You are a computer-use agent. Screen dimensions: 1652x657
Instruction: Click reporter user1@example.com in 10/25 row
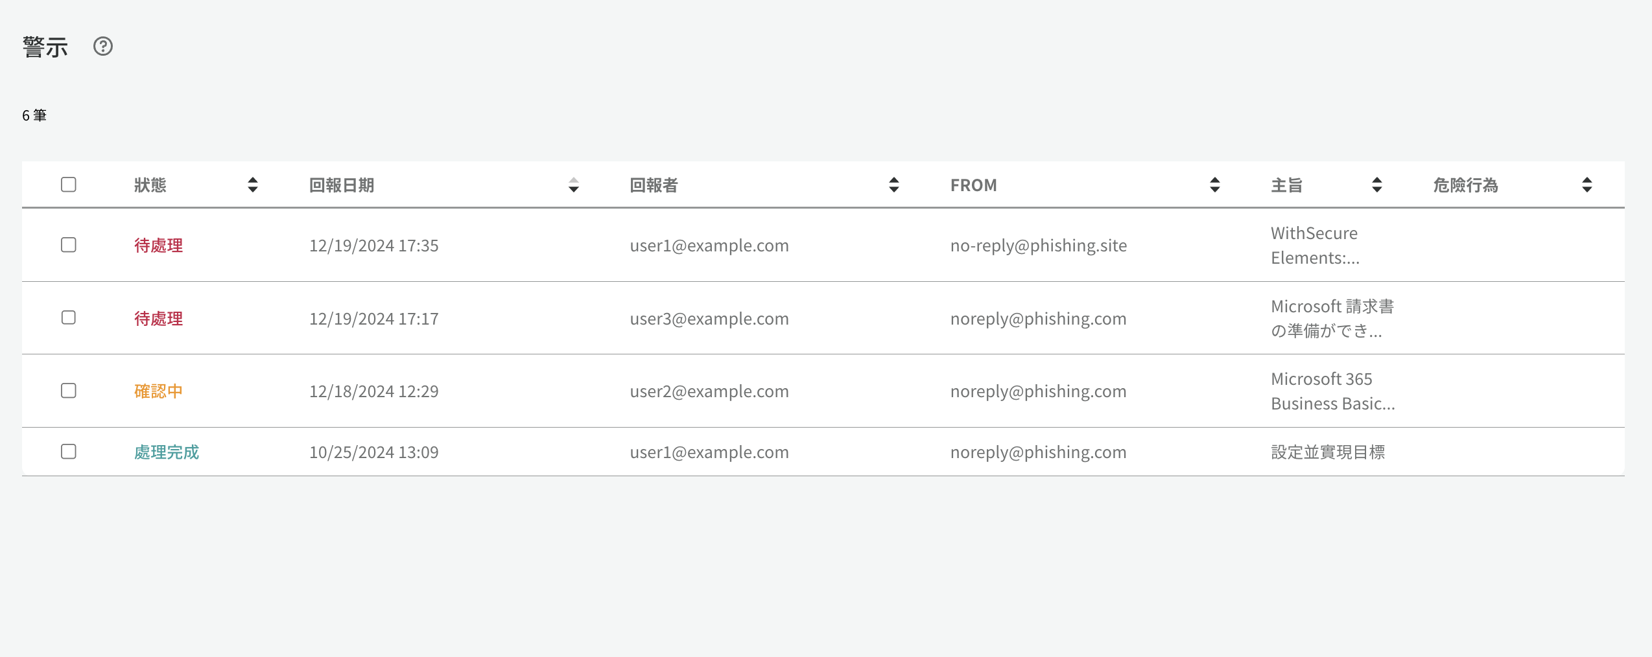tap(709, 452)
